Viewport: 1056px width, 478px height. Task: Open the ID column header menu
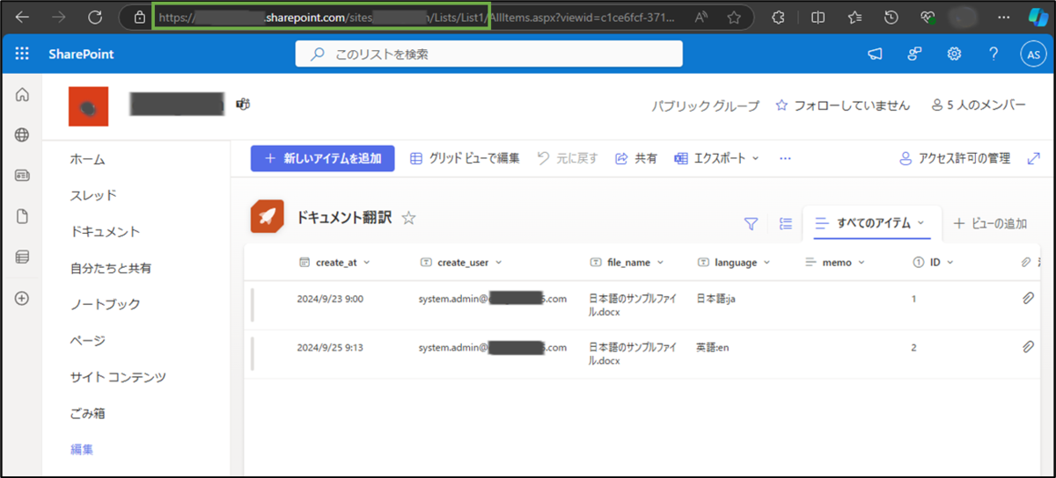(934, 262)
